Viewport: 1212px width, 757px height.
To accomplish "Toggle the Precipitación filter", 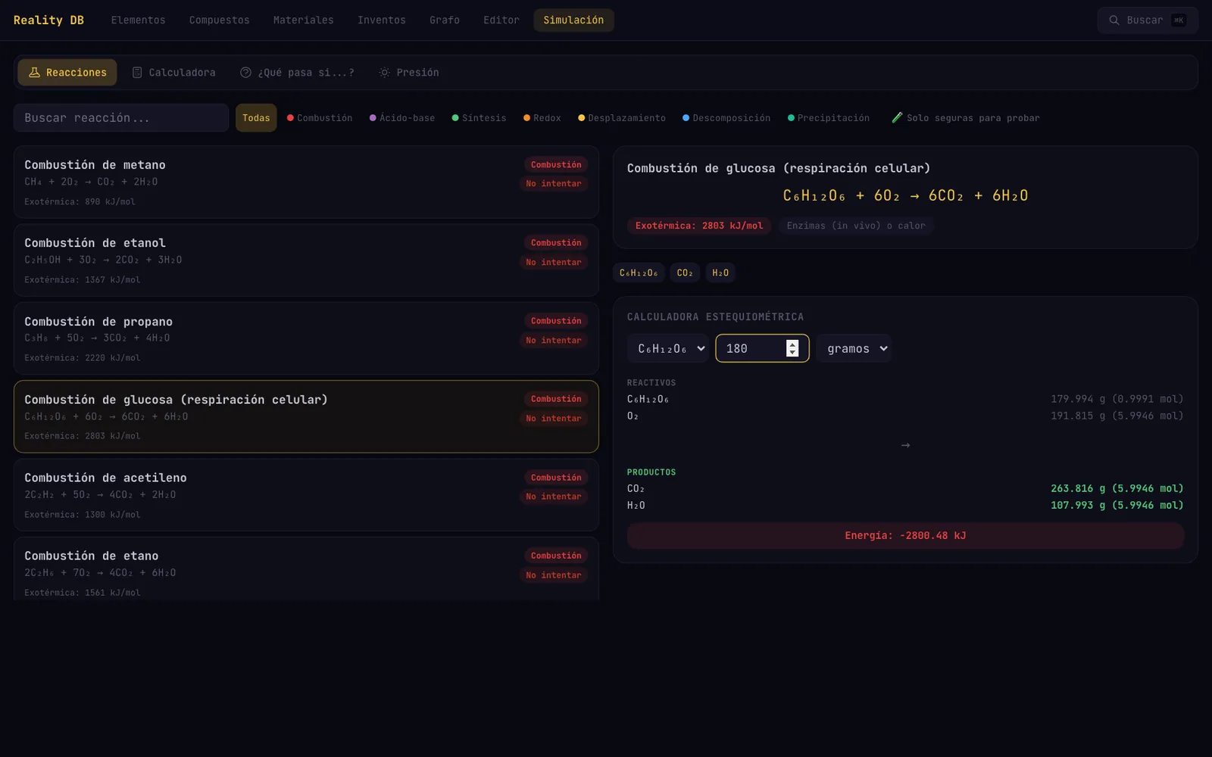I will (x=829, y=118).
